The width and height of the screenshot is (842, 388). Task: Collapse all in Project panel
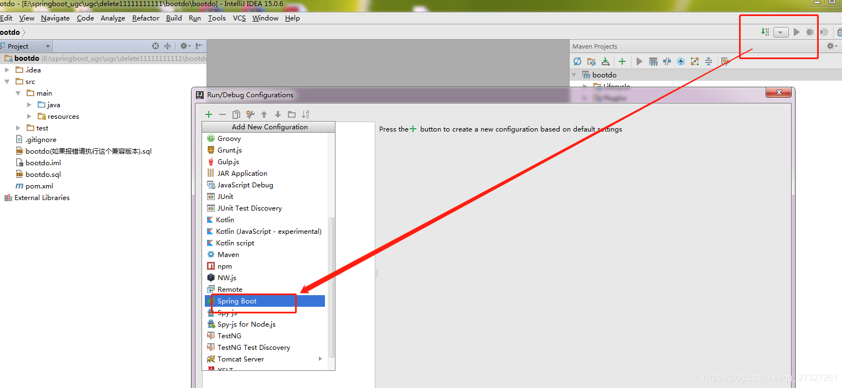(x=167, y=46)
